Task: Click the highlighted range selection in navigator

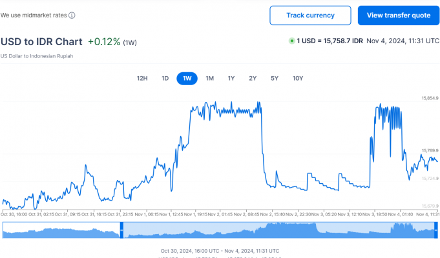Action: coord(278,230)
